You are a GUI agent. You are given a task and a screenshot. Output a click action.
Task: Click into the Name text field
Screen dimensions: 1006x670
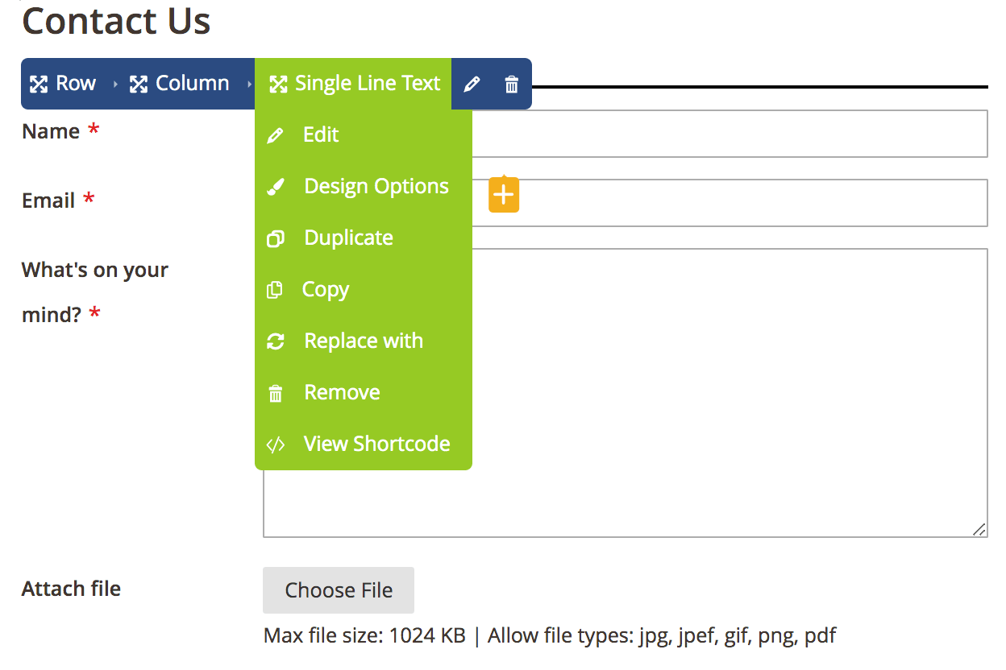(625, 134)
